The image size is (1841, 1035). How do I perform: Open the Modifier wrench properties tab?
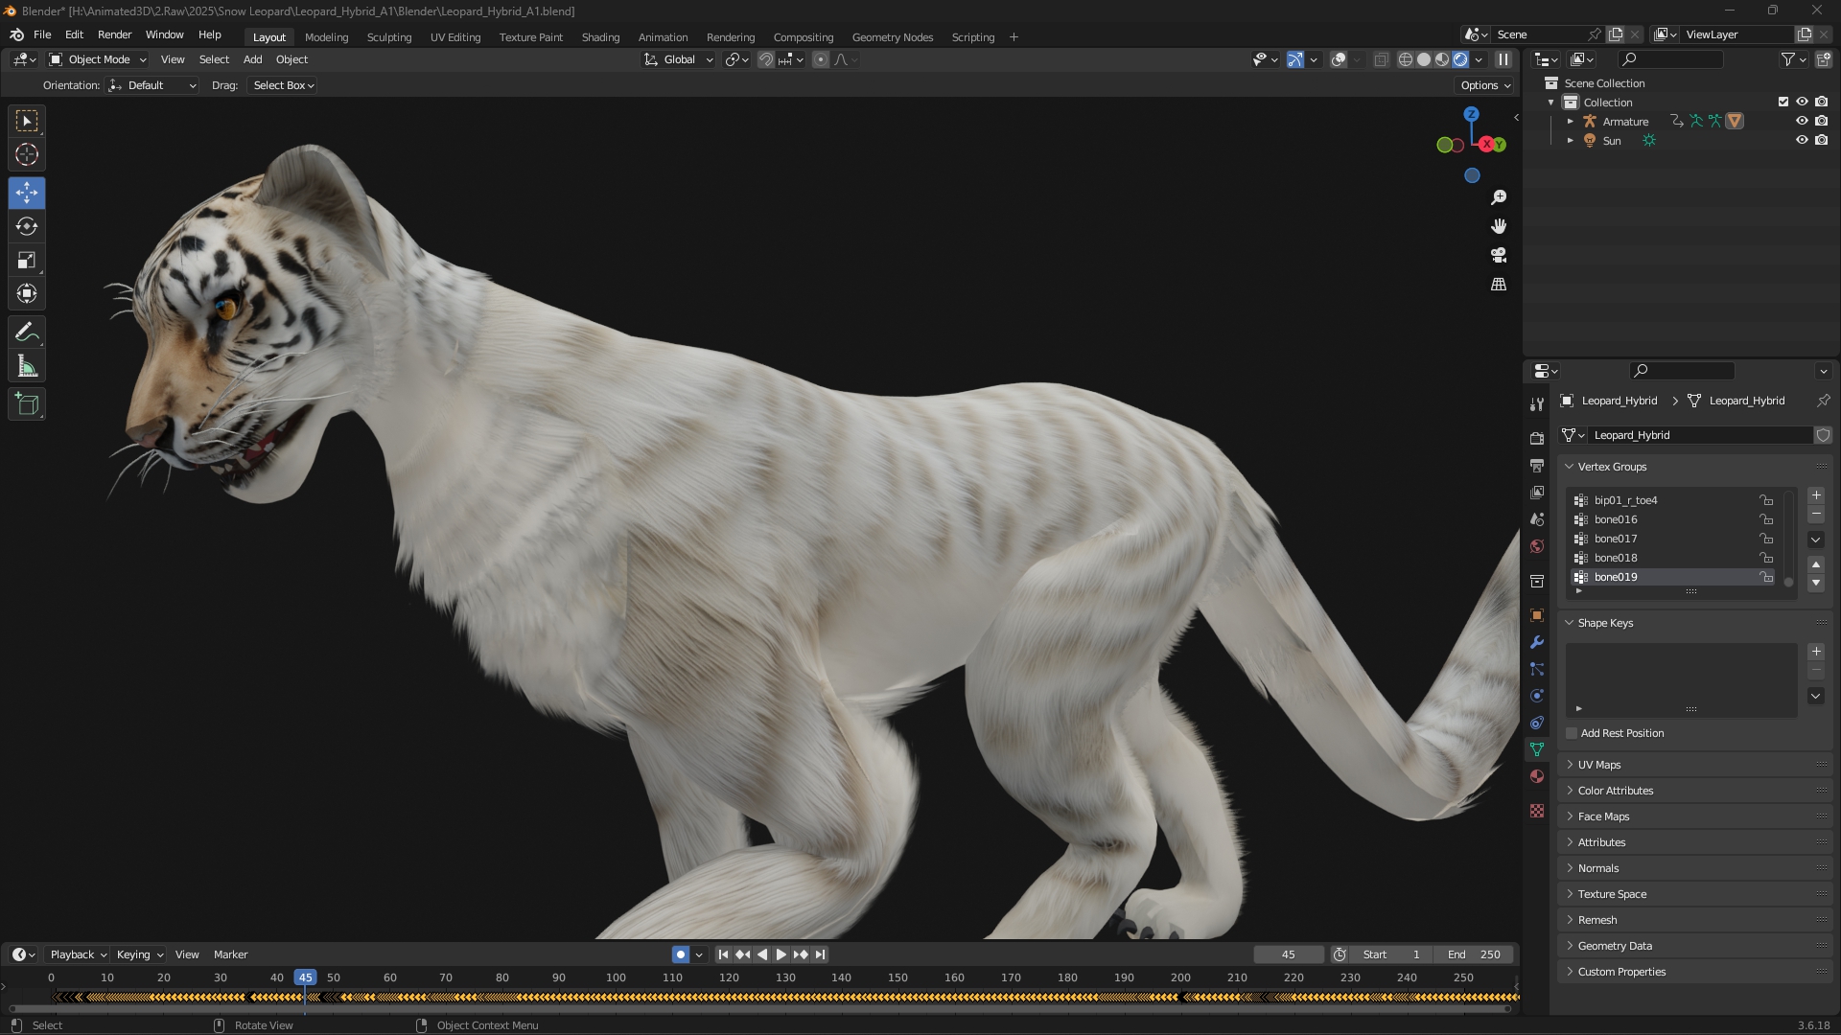pos(1537,642)
